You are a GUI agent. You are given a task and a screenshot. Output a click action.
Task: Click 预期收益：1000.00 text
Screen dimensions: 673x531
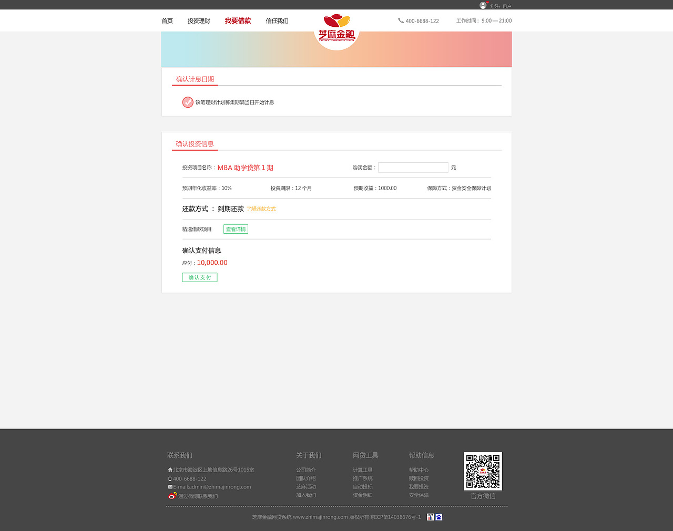point(375,188)
